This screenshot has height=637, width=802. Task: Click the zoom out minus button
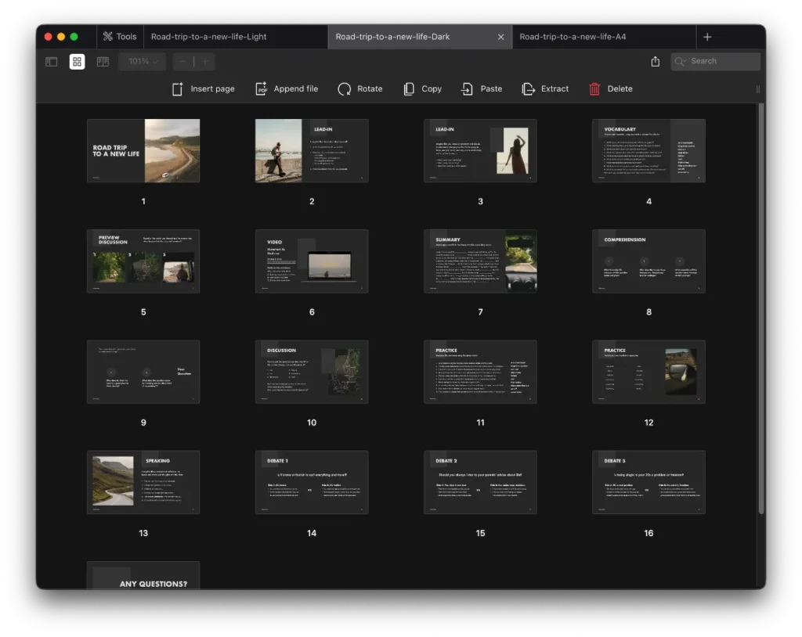pos(183,62)
